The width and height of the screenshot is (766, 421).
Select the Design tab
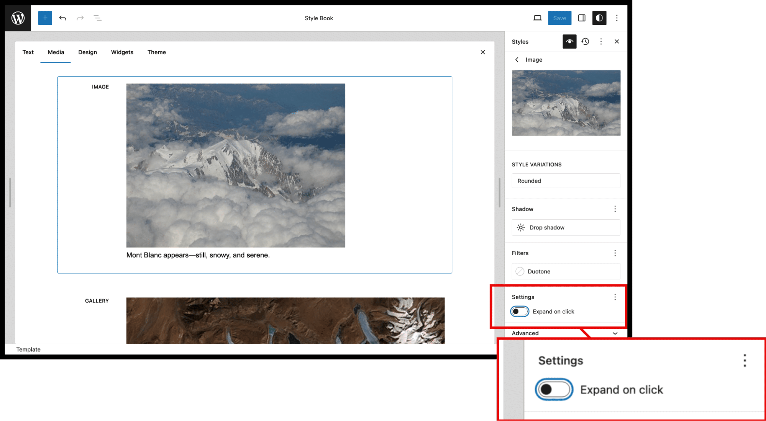tap(88, 52)
